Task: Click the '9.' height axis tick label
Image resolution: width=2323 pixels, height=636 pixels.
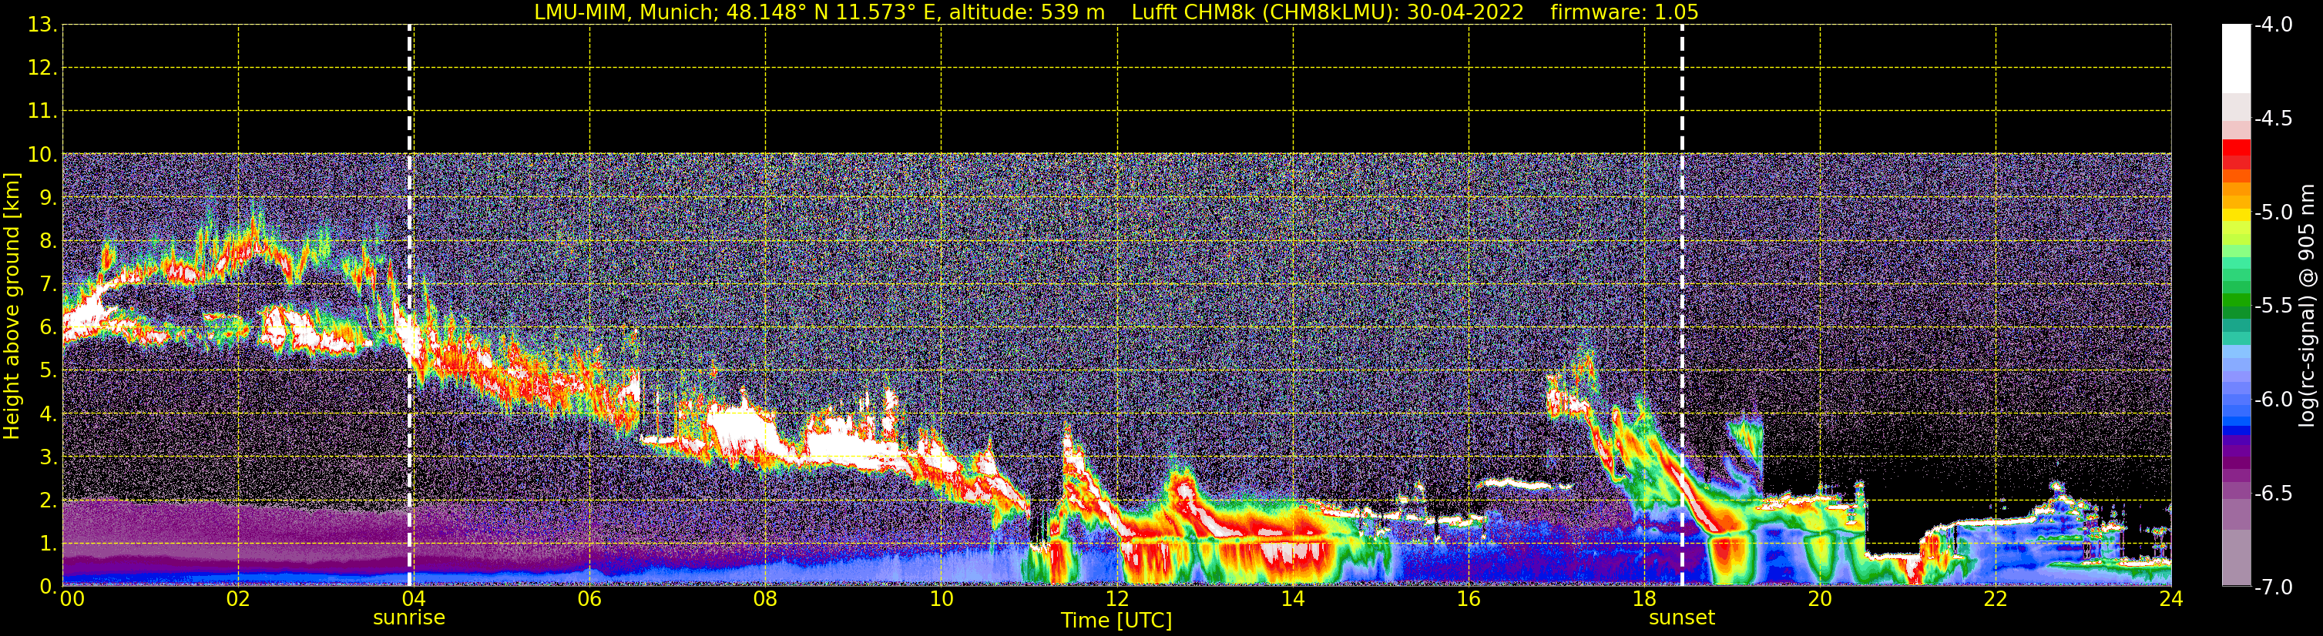Action: 48,197
